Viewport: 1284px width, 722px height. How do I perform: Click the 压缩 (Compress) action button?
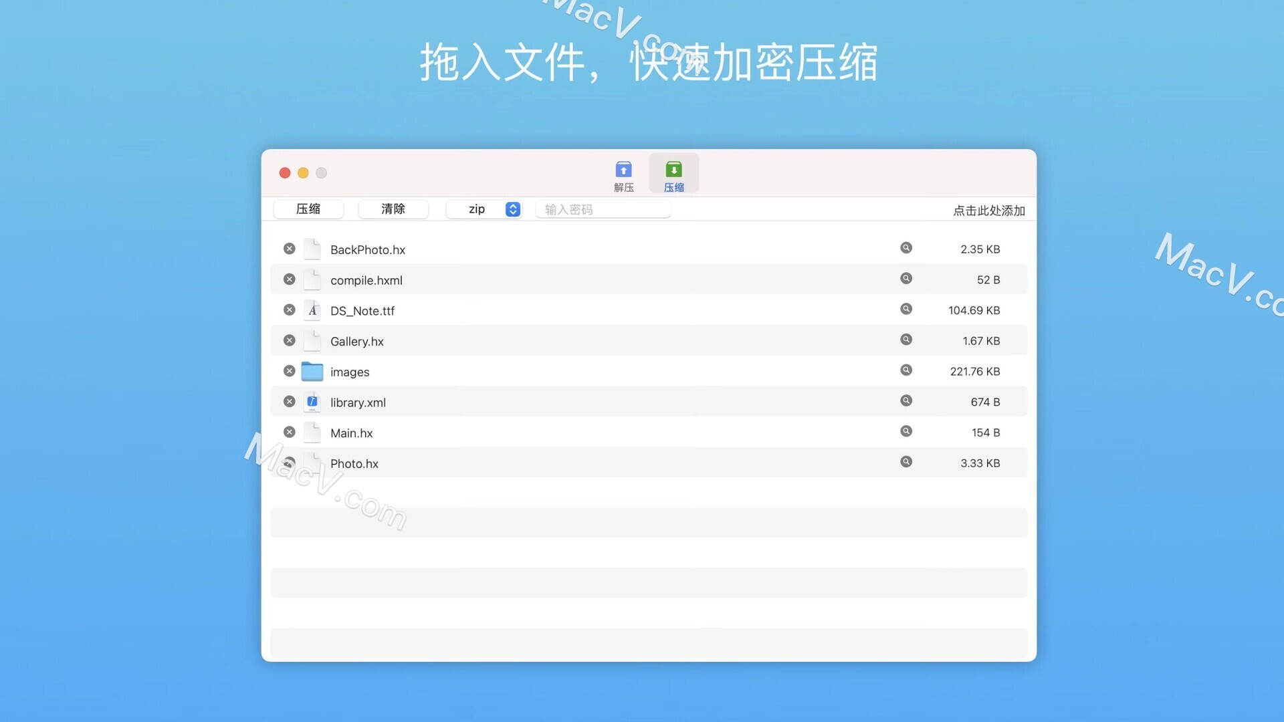point(308,209)
